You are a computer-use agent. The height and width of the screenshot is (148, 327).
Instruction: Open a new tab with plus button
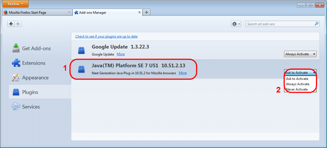click(147, 12)
